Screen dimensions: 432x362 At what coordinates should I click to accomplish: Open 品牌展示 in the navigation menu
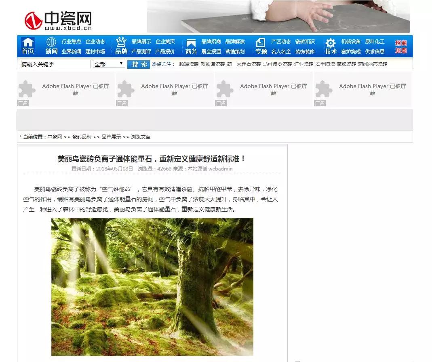[141, 42]
